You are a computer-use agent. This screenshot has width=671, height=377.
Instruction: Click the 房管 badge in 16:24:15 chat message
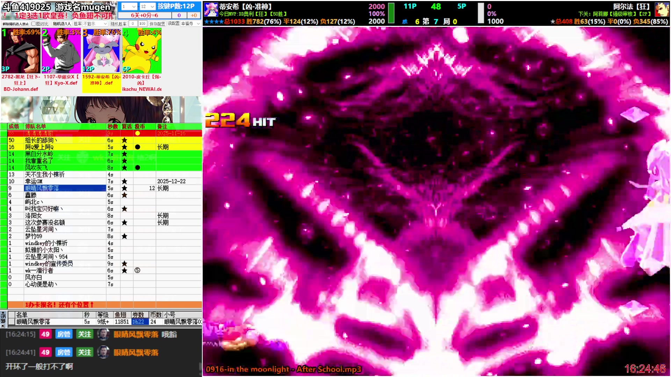(64, 334)
